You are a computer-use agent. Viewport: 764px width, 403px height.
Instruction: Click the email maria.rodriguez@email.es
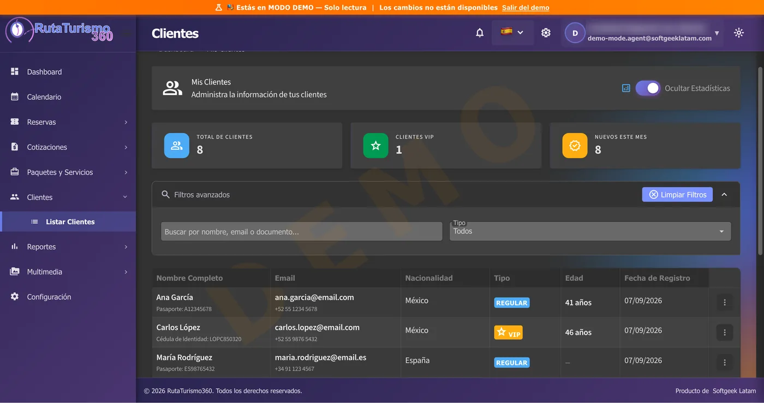[x=320, y=357]
